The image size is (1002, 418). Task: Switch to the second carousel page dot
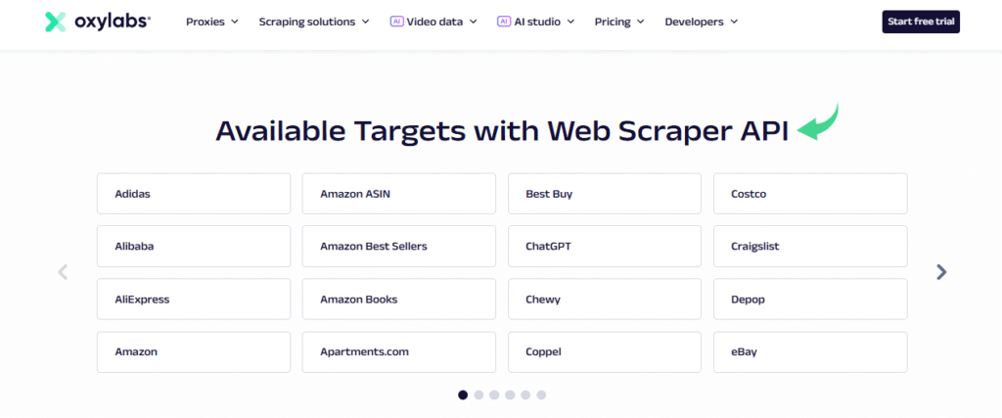(x=478, y=395)
